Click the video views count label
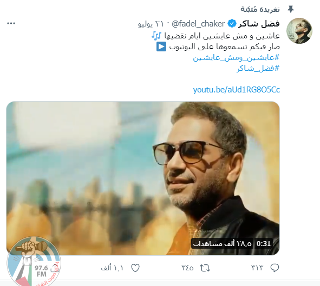320x286 pixels. pyautogui.click(x=222, y=243)
